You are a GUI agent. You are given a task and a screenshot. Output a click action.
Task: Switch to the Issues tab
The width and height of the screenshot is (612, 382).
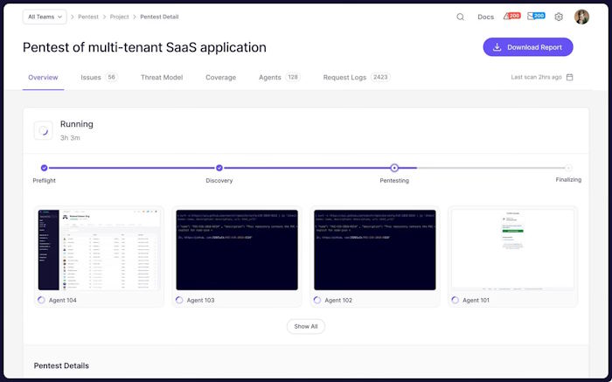(99, 77)
